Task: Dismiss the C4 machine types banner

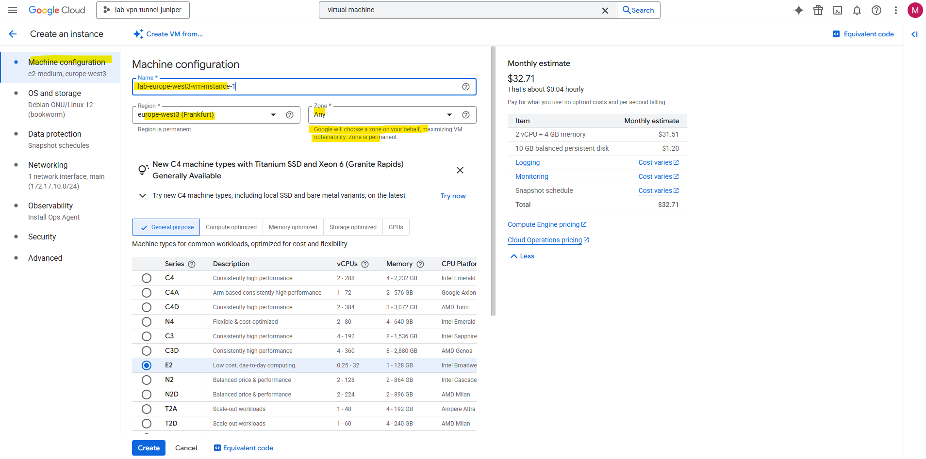Action: coord(460,170)
